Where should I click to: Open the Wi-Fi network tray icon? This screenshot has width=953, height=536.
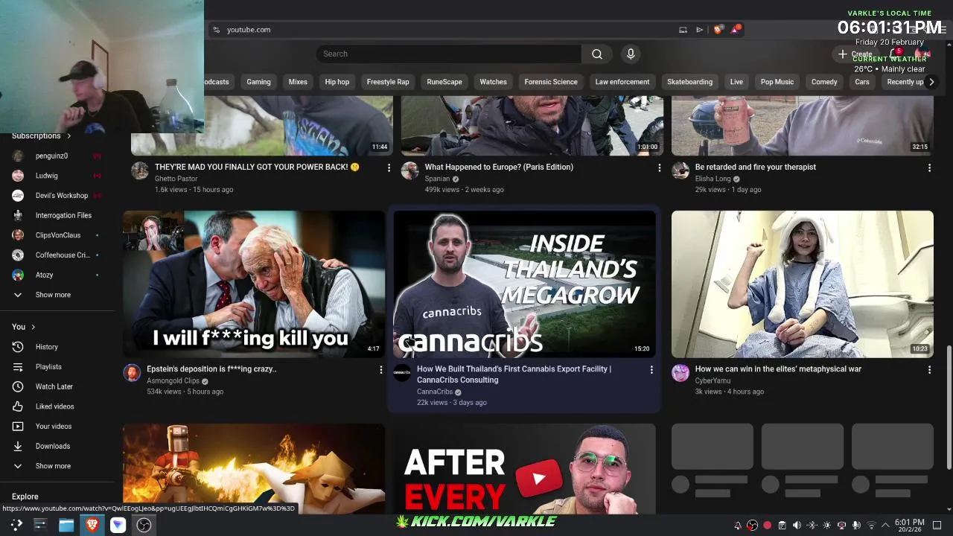[871, 526]
